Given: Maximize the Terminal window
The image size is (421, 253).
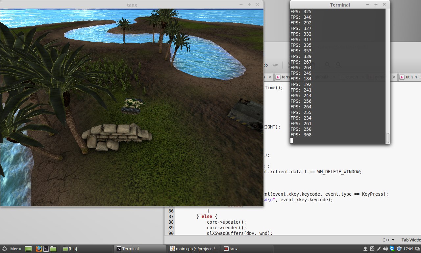Looking at the screenshot, I should [x=376, y=5].
